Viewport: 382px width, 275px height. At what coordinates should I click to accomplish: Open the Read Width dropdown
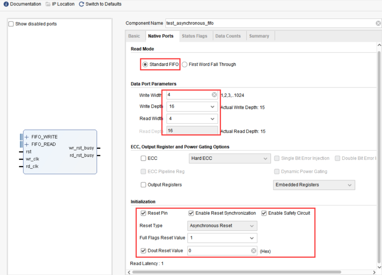pos(212,119)
